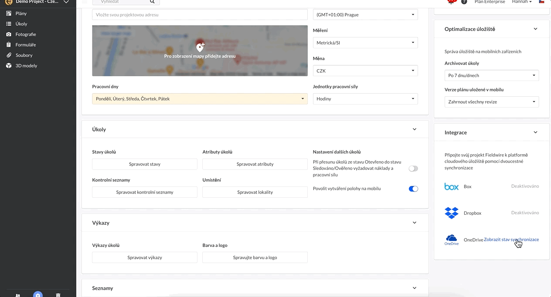
Task: Open 3D modely in the sidebar
Action: [x=26, y=66]
